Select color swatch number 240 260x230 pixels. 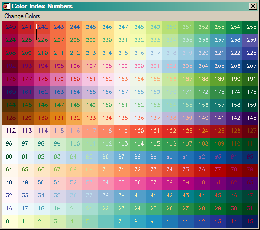(x=10, y=27)
